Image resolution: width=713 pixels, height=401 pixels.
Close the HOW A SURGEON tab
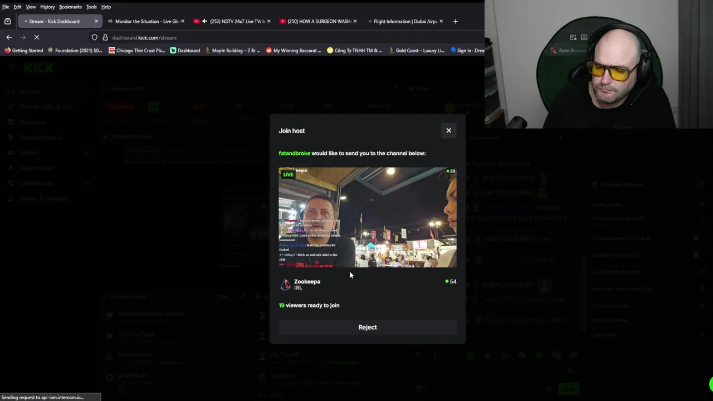(355, 21)
